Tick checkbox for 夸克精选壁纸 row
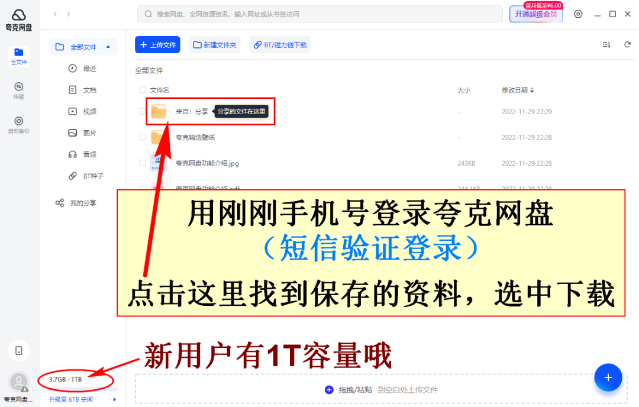This screenshot has width=639, height=407. 142,137
